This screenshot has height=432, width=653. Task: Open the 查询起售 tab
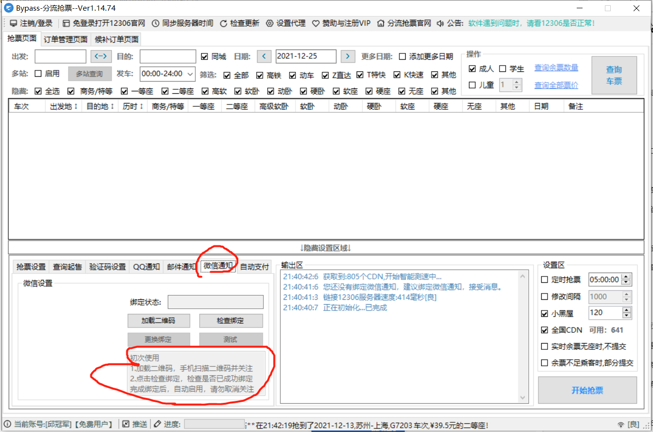[x=68, y=267]
